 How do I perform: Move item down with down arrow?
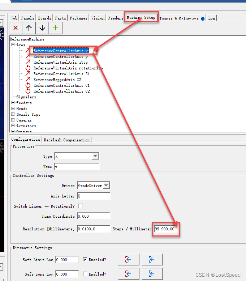42,28
